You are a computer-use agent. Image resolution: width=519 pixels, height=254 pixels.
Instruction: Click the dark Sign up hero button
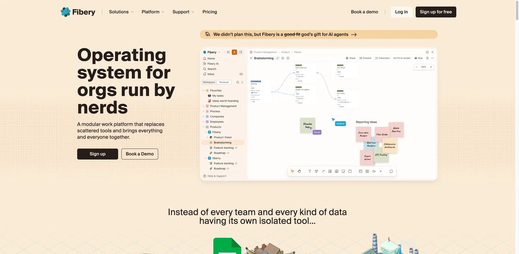click(98, 154)
